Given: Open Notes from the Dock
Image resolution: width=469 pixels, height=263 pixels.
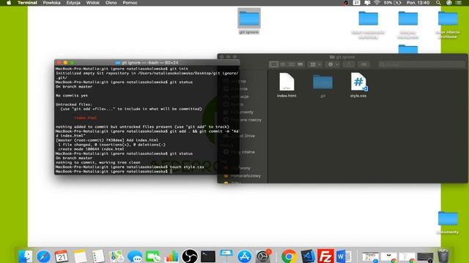Looking at the screenshot, I should pyautogui.click(x=80, y=256).
